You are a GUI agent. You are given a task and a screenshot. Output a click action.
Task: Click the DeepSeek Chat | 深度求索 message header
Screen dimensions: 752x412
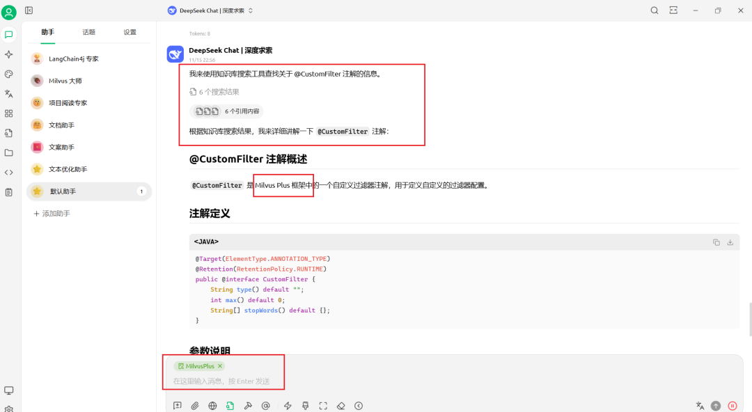click(230, 50)
